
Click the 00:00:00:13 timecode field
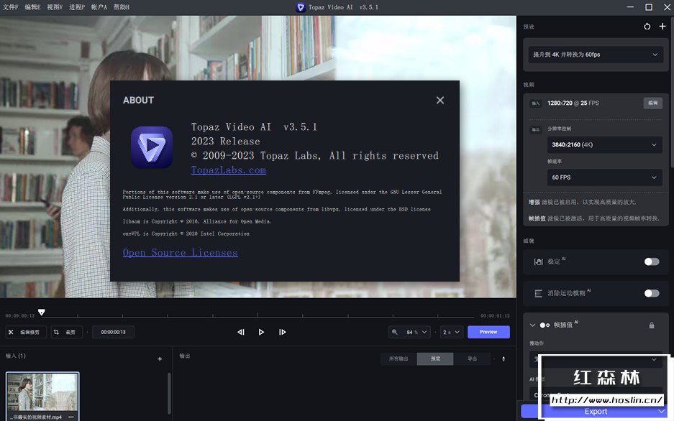tap(113, 332)
